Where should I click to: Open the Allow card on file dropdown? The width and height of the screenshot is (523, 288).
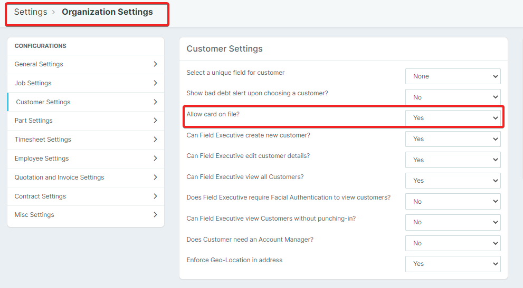pos(452,118)
